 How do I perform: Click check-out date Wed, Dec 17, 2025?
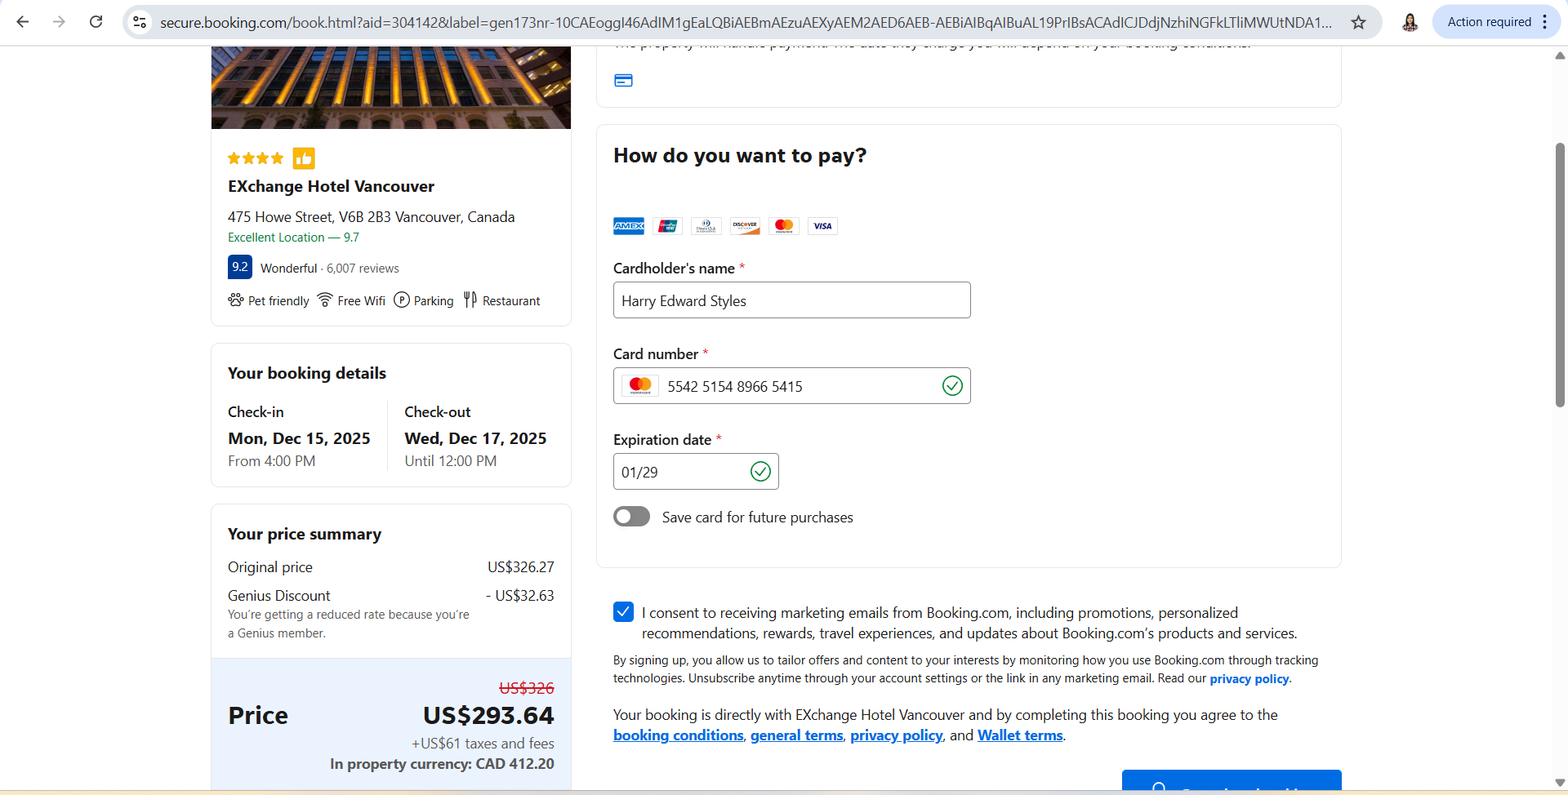[x=475, y=438]
